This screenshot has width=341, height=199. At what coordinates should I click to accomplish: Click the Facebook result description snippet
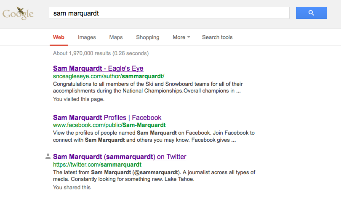point(154,136)
